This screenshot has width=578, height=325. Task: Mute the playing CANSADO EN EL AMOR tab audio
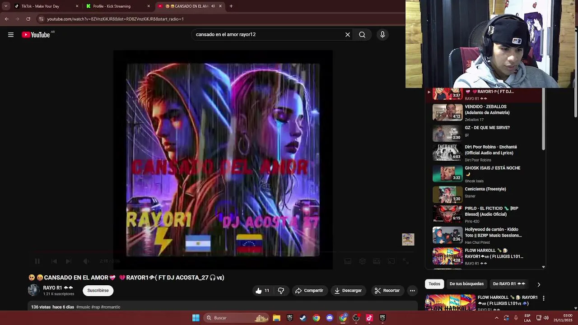tap(213, 6)
